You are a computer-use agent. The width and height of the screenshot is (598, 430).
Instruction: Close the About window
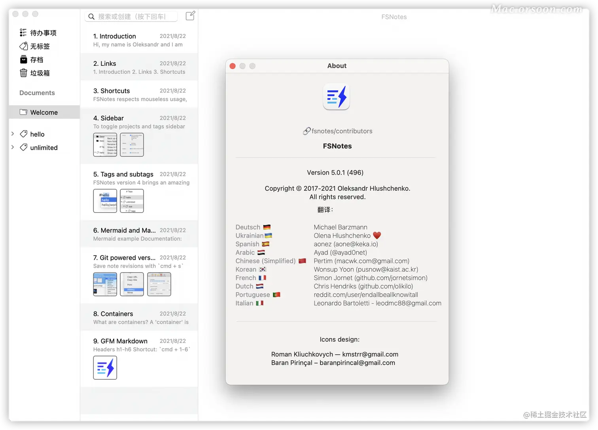(x=233, y=66)
